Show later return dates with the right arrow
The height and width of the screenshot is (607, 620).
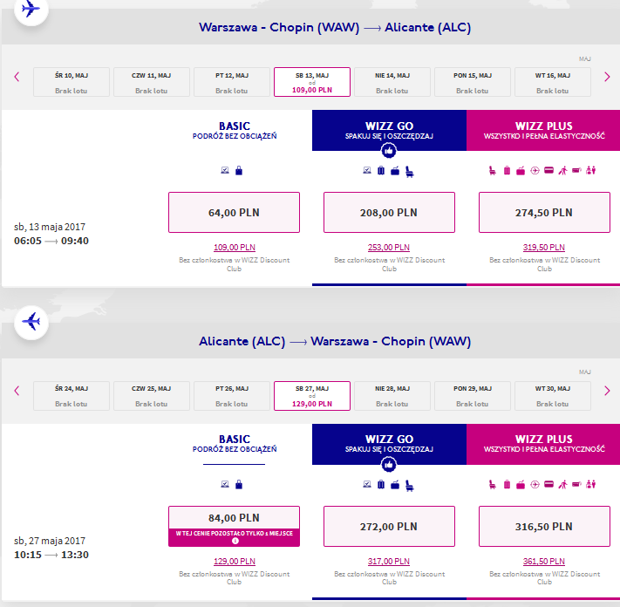pos(607,391)
